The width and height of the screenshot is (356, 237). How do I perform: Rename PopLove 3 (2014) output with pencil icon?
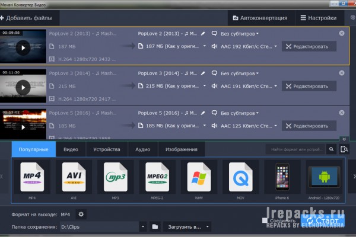(x=203, y=73)
